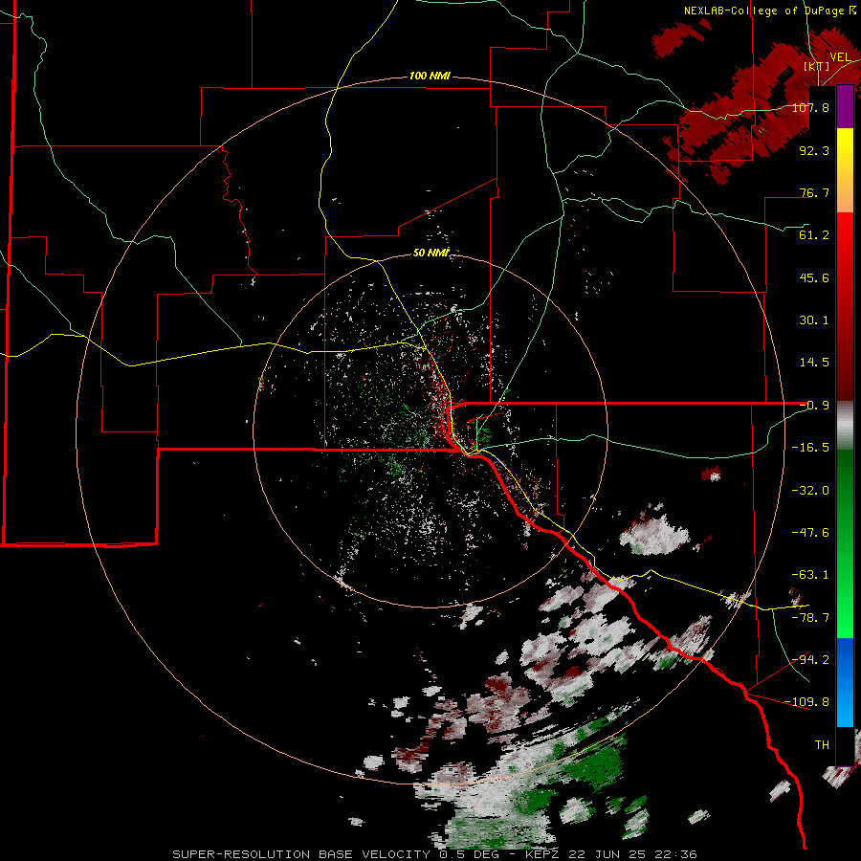Click the gray near-zero segment of color bar
The width and height of the screenshot is (861, 861).
point(845,426)
